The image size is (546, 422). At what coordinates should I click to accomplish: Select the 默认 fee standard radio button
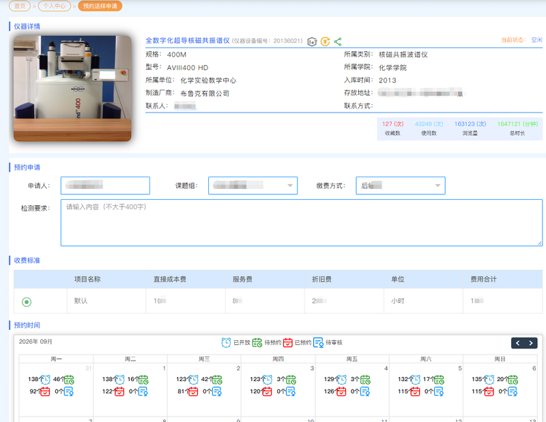[x=27, y=301]
